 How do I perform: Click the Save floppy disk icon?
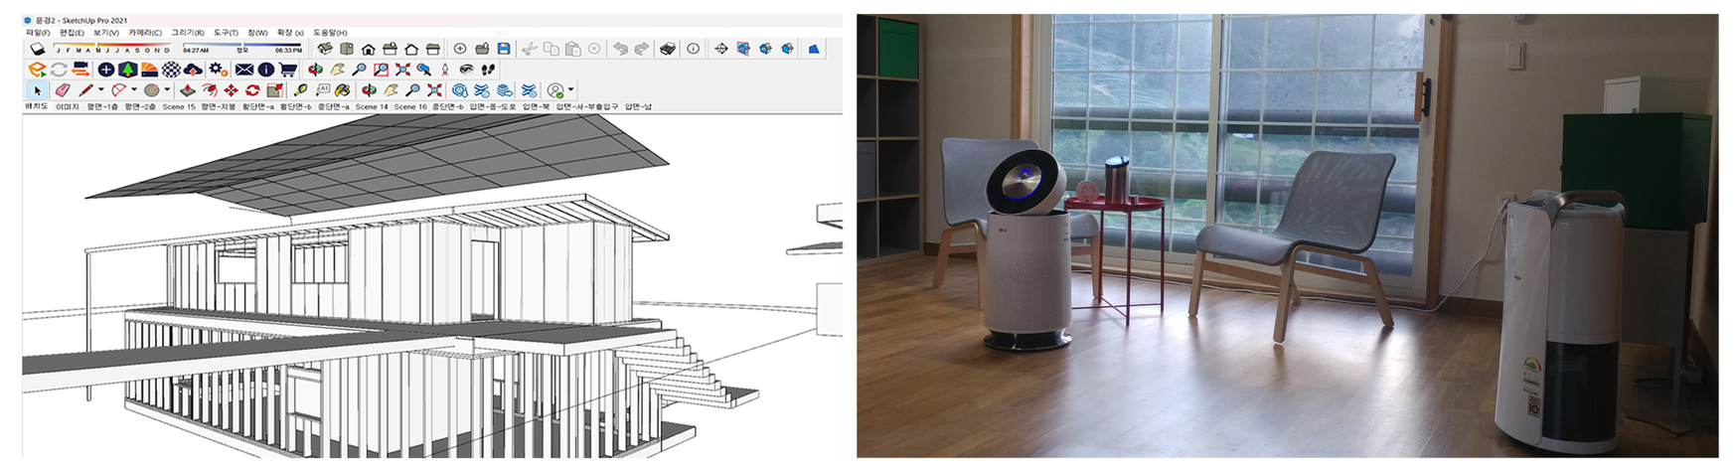pos(504,49)
